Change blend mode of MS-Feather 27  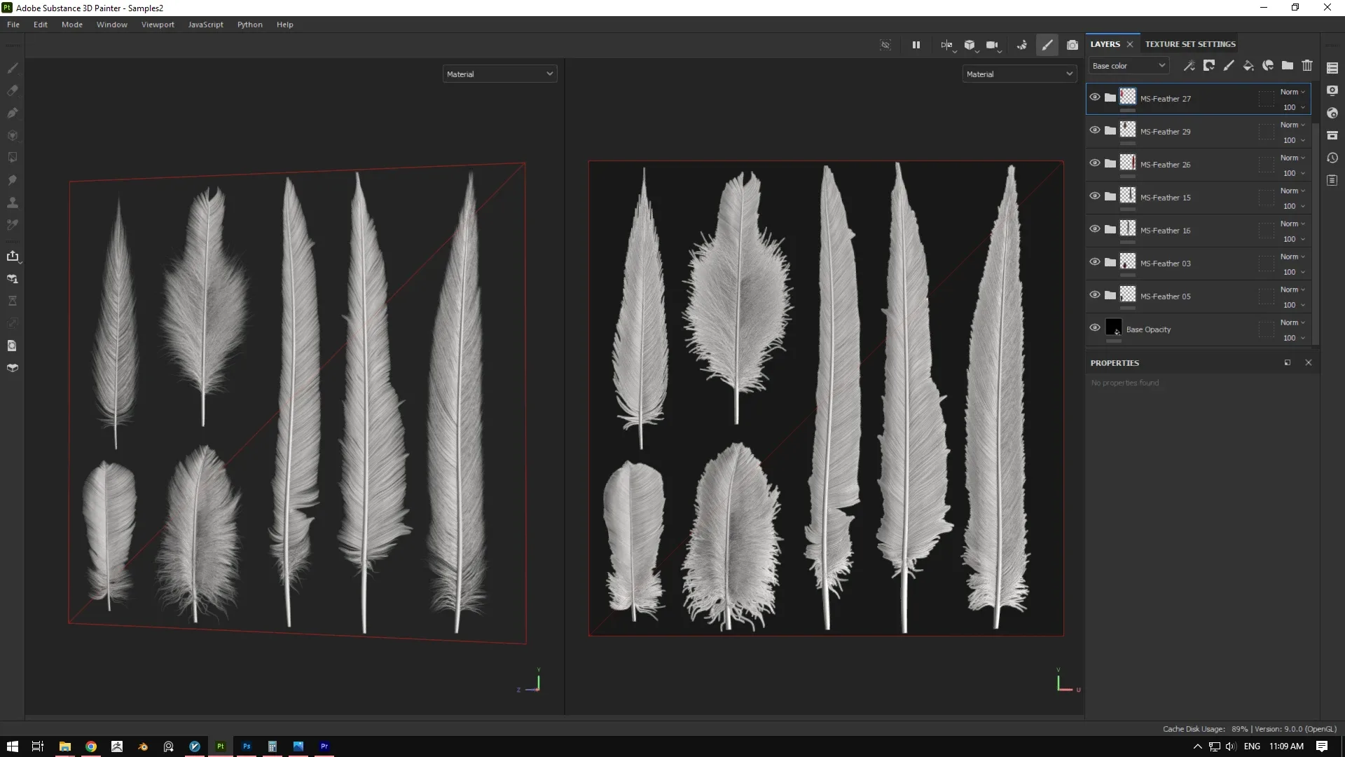[1292, 92]
